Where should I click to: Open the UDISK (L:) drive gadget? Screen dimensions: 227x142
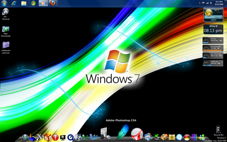213,63
